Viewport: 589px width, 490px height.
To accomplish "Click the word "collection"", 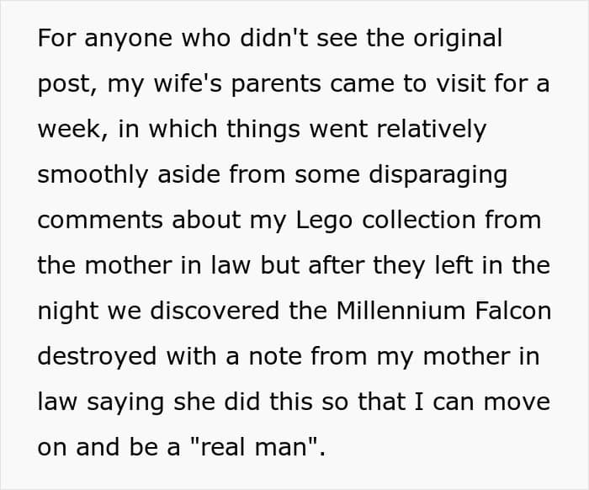I will click(419, 220).
